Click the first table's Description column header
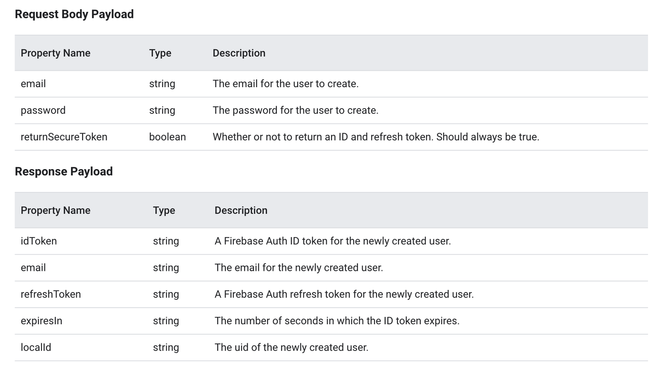The image size is (665, 373). click(x=239, y=53)
